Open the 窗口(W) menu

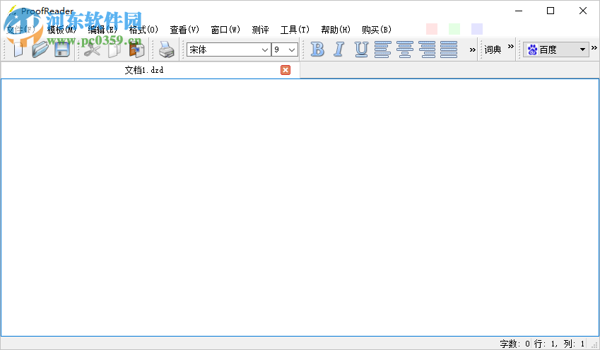(225, 30)
